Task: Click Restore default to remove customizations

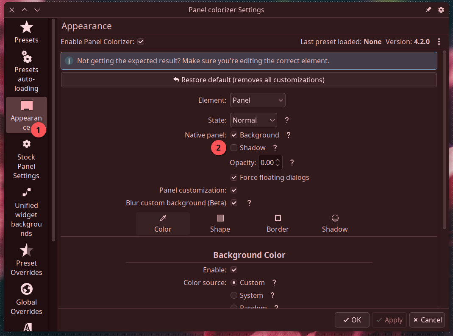Action: click(x=249, y=79)
